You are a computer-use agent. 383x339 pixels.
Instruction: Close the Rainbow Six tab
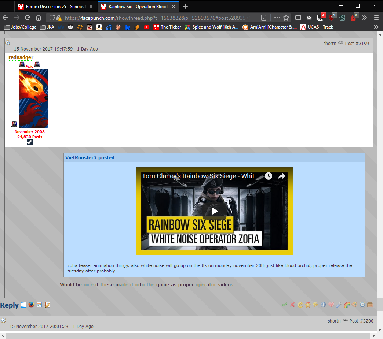click(174, 7)
